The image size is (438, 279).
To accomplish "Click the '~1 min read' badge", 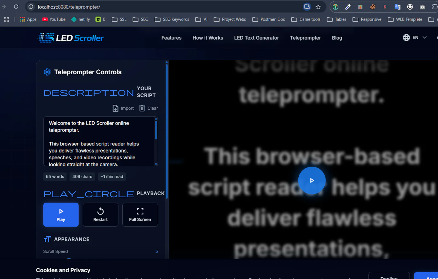I will click(x=112, y=177).
